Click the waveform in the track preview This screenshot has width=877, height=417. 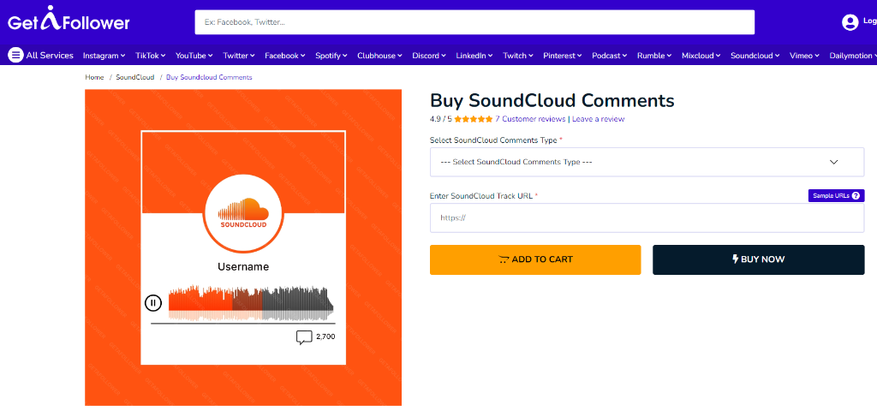pyautogui.click(x=251, y=303)
